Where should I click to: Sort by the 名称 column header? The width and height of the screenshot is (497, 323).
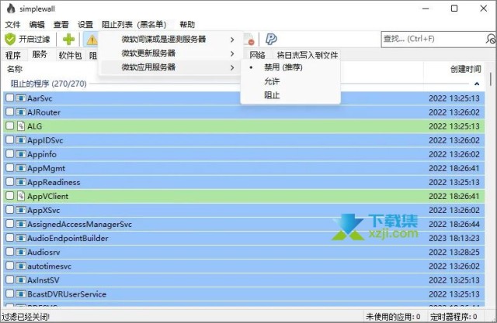coord(15,69)
